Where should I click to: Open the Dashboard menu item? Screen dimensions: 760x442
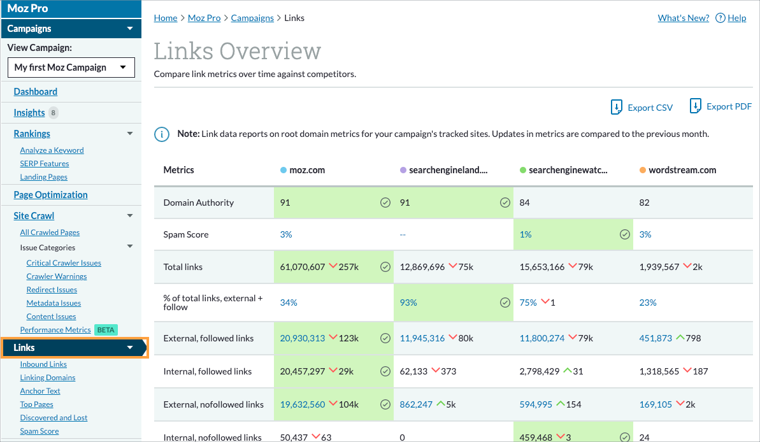point(35,92)
